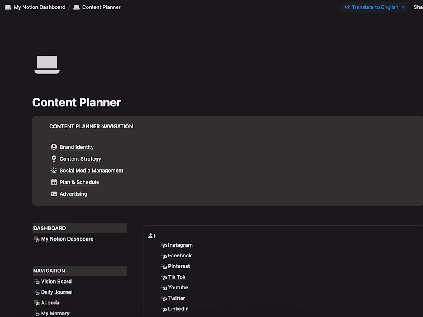Image resolution: width=423 pixels, height=317 pixels.
Task: Open the Daily Journal page
Action: coord(57,292)
